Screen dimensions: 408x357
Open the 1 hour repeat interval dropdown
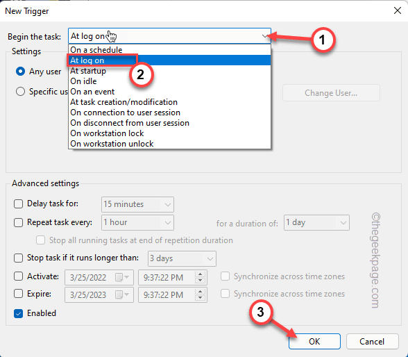click(168, 223)
